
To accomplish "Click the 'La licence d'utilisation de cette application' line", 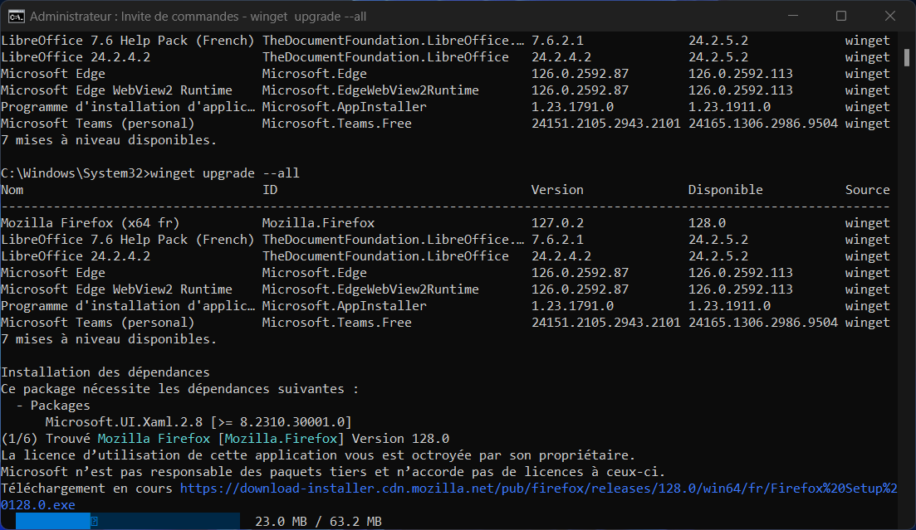I will [318, 455].
